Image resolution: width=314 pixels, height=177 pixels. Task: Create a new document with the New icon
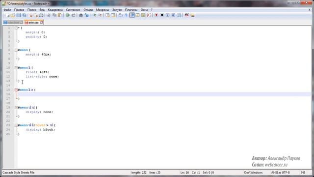tap(8, 15)
